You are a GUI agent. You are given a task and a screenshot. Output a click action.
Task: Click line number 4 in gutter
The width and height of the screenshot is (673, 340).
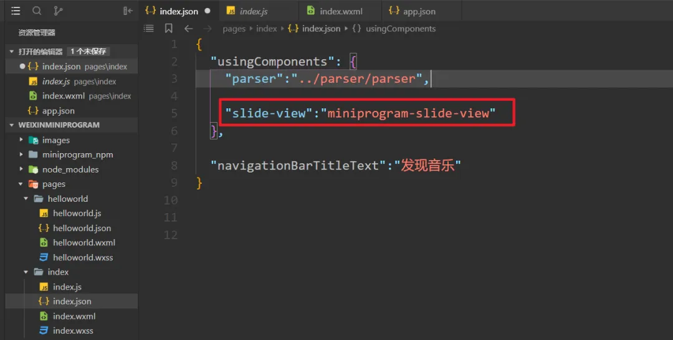[173, 96]
